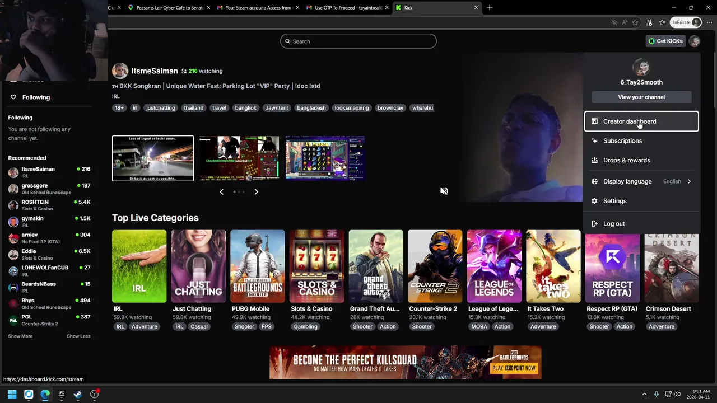
Task: Open the IRL category card
Action: pos(139,266)
